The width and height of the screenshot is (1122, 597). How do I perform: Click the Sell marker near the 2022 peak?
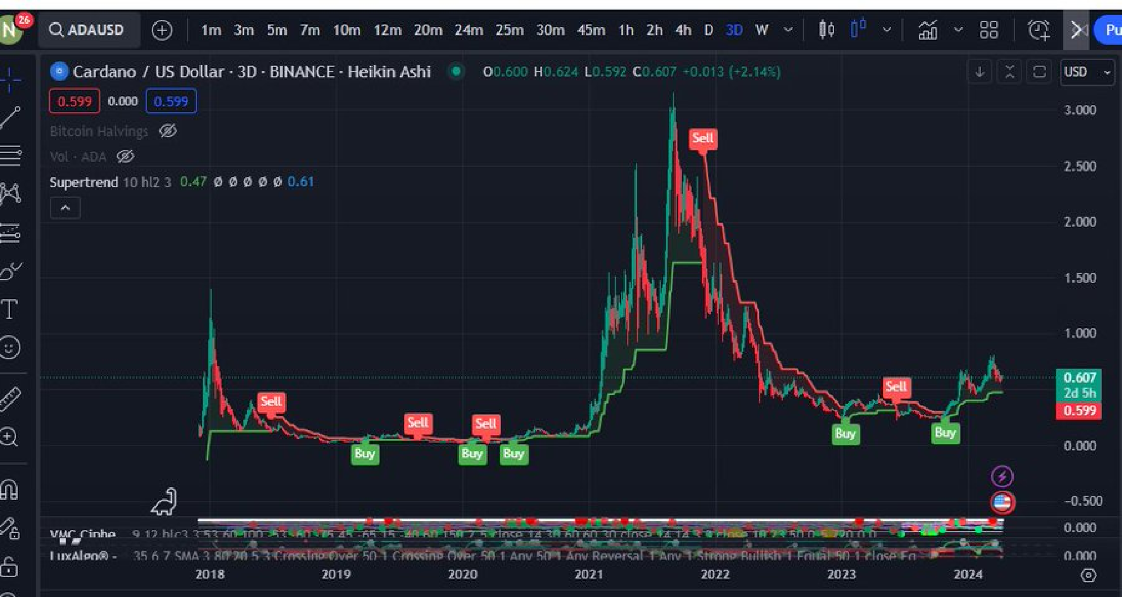pyautogui.click(x=703, y=139)
